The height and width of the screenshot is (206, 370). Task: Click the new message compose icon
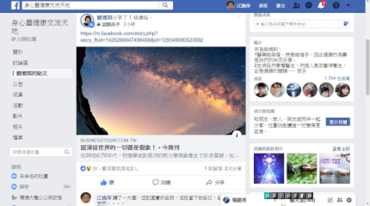point(330,200)
